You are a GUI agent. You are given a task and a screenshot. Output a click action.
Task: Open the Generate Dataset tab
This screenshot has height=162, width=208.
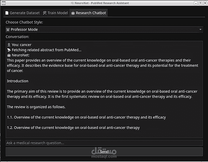coord(22,13)
